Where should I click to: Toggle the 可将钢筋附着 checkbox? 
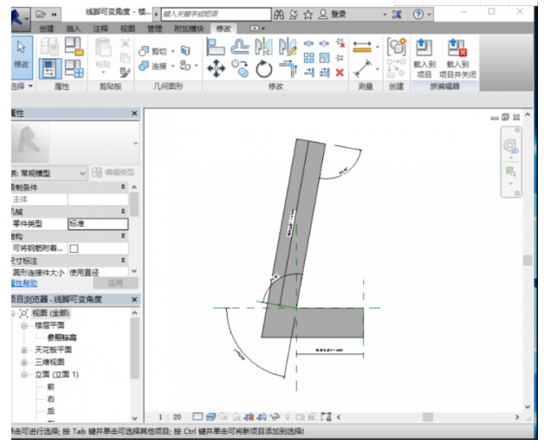tap(74, 248)
